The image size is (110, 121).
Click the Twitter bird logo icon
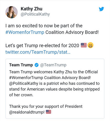click(x=101, y=9)
